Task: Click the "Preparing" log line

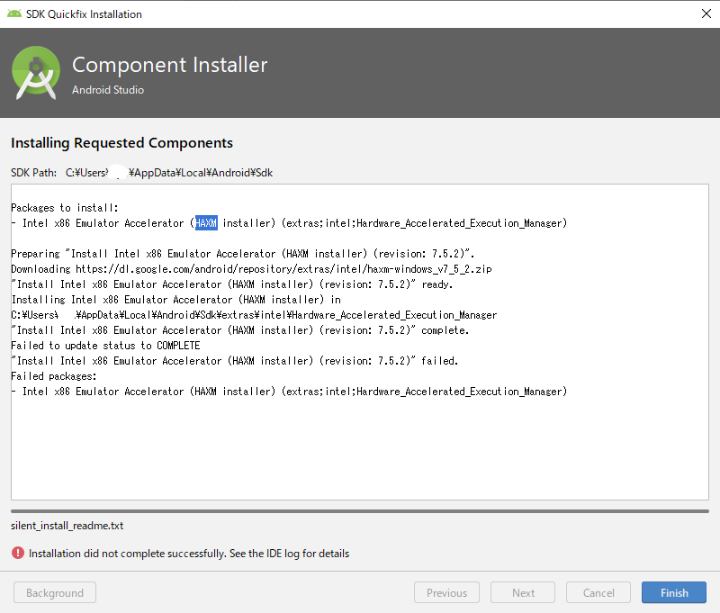Action: pos(242,254)
